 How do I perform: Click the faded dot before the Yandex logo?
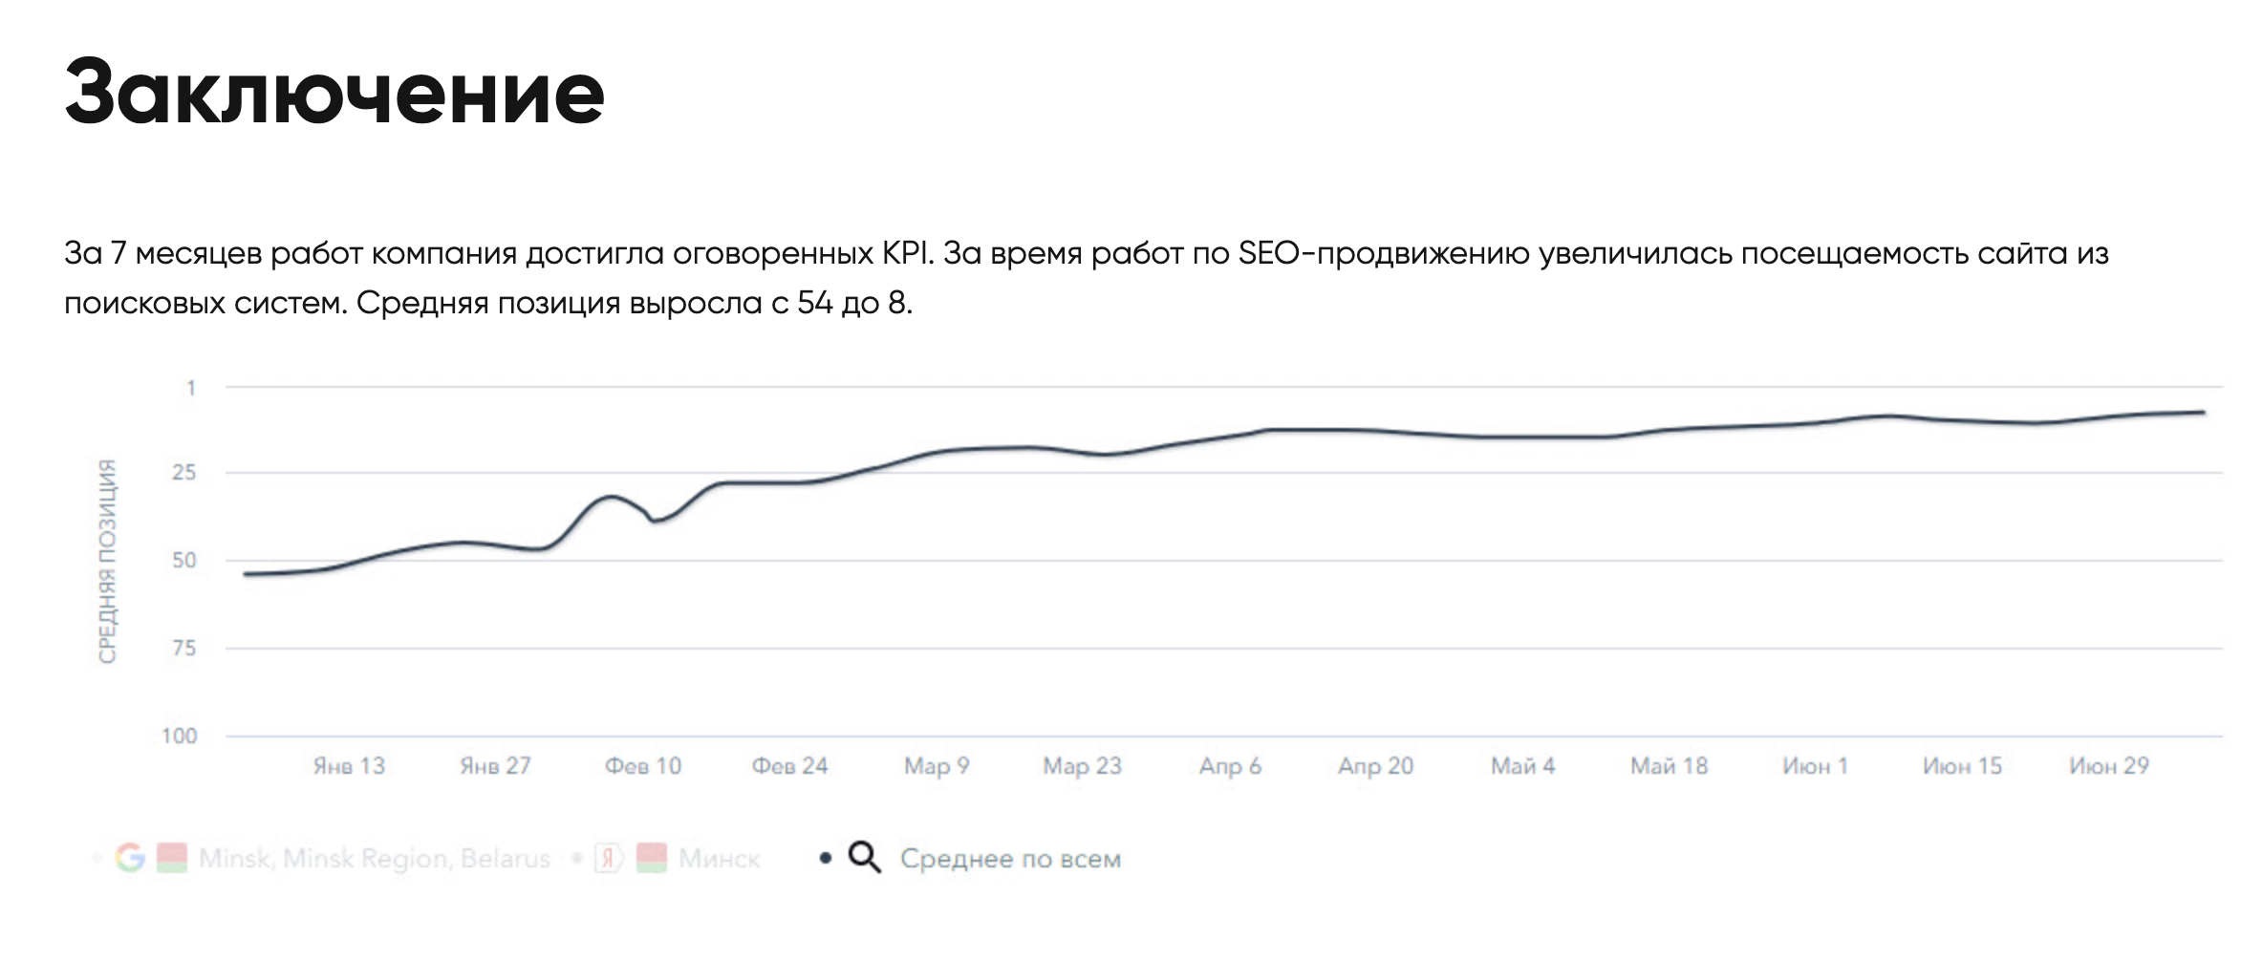tap(576, 859)
